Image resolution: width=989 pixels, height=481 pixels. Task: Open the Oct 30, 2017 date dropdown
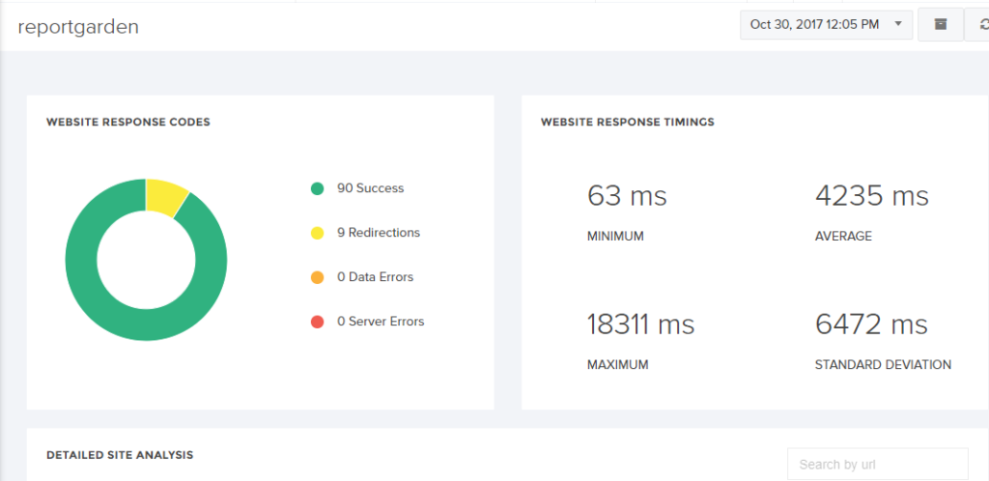(x=826, y=25)
